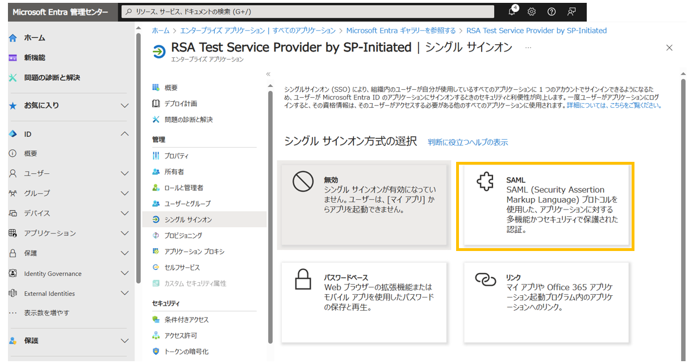Close the single sign-on blade with X
Viewport: 689px width, 364px height.
tap(669, 48)
